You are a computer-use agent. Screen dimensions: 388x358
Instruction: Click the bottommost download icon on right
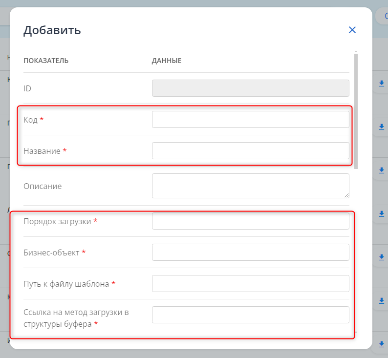382,343
